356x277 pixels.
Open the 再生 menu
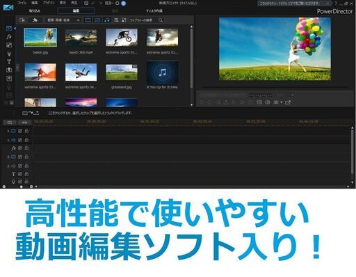click(74, 3)
